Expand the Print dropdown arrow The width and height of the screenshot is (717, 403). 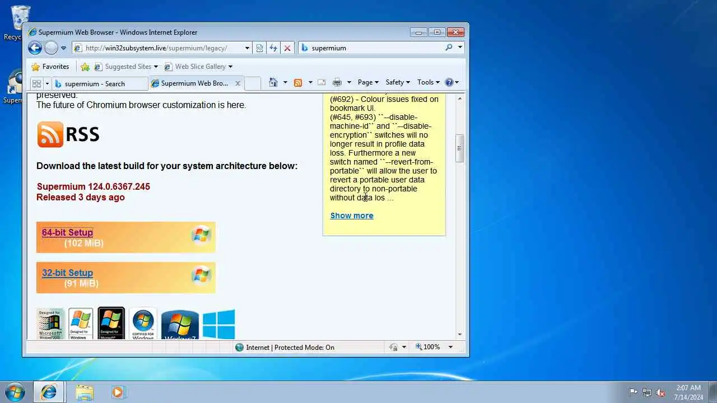[349, 82]
